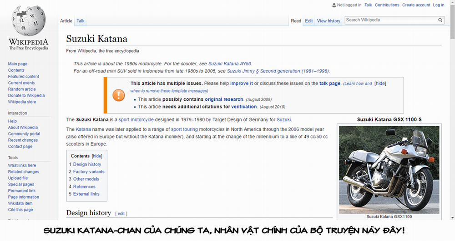
Task: Open the View history tab
Action: tap(329, 21)
